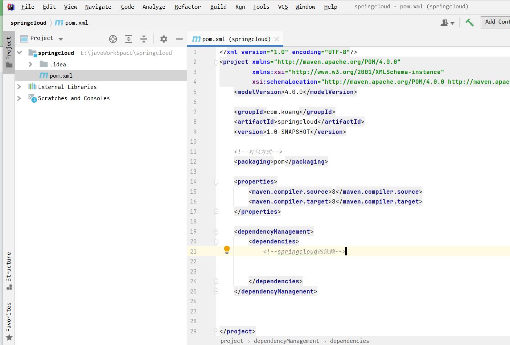Close the pom.xml editor tab
The image size is (510, 345).
click(277, 39)
